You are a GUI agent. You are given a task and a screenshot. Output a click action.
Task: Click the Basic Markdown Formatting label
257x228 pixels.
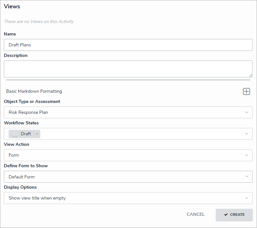[34, 91]
